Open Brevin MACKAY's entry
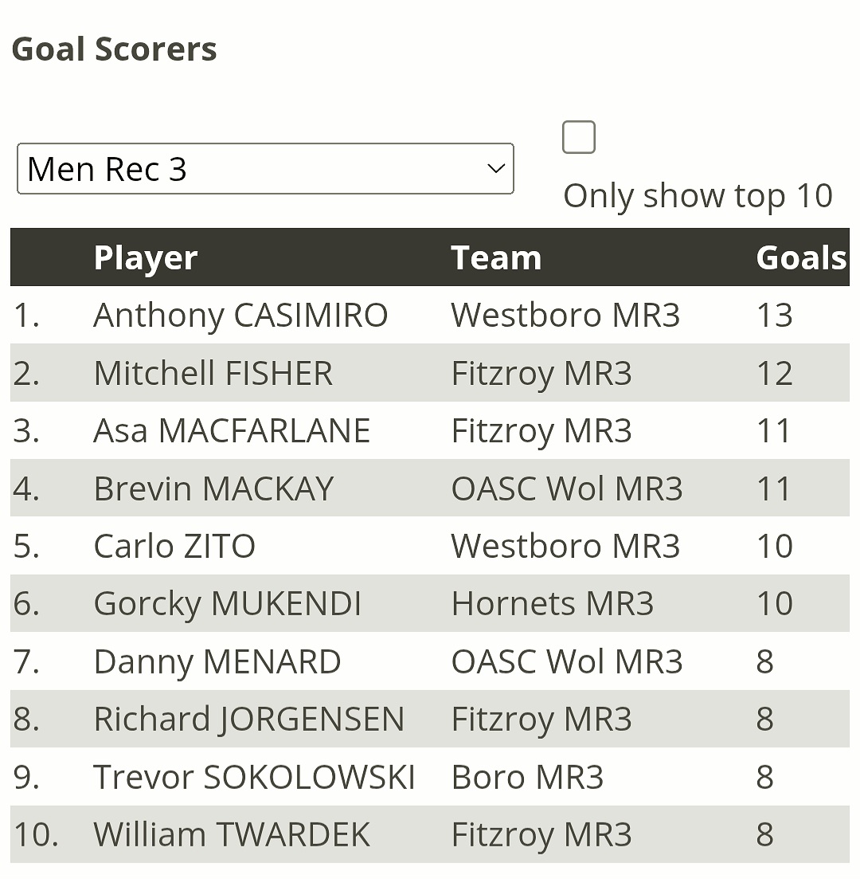The width and height of the screenshot is (860, 879). pyautogui.click(x=213, y=489)
